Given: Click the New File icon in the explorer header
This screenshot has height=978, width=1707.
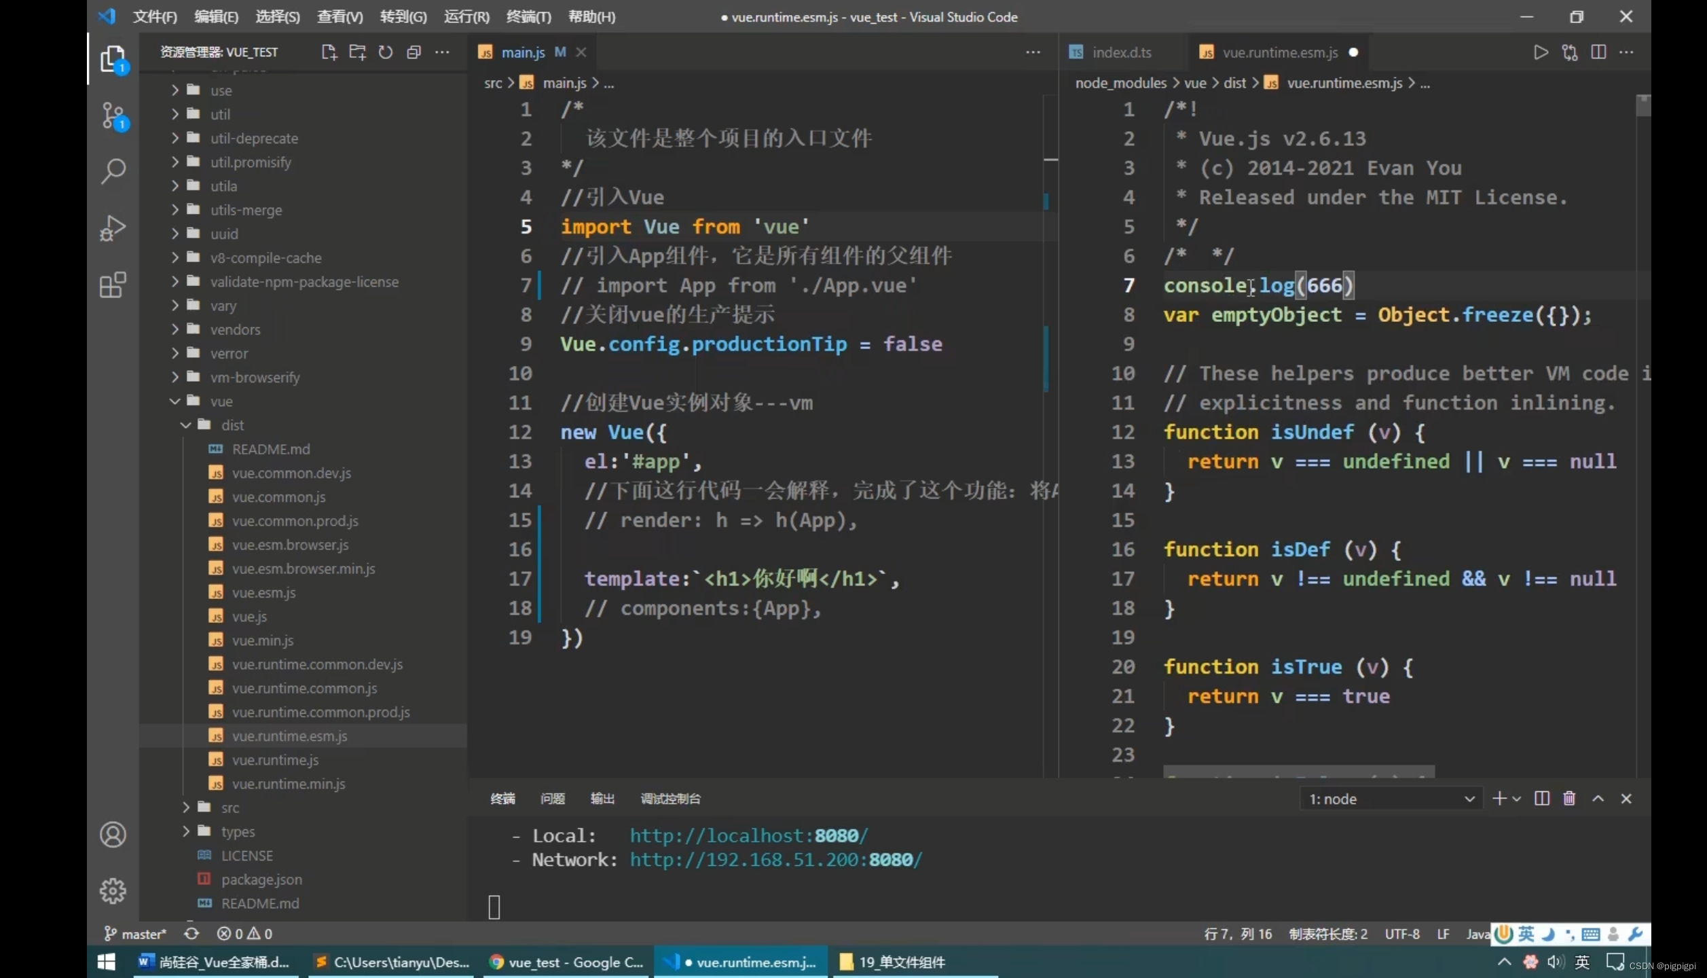Looking at the screenshot, I should click(x=329, y=52).
